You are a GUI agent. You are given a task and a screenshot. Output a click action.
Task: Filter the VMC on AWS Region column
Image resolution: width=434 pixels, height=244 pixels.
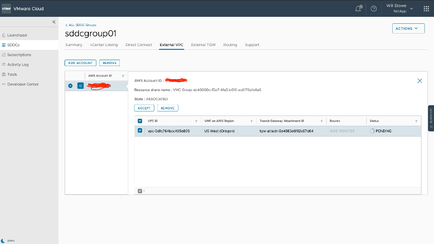tap(251, 121)
